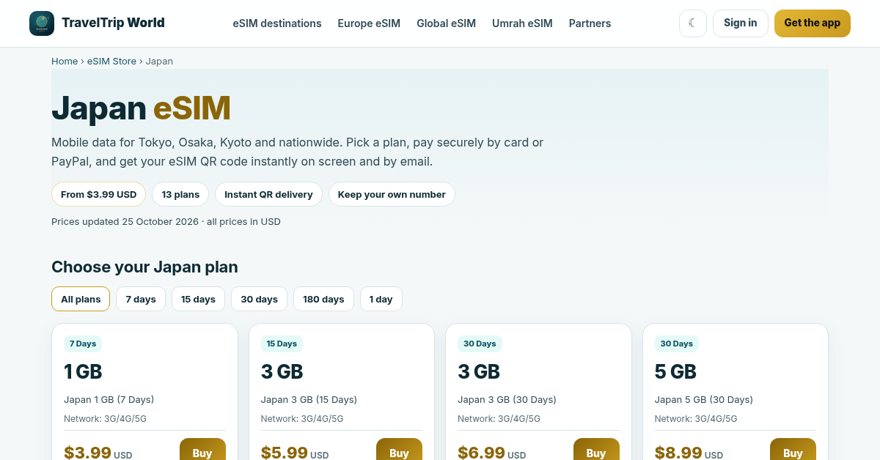The width and height of the screenshot is (880, 460).
Task: Go to Home breadcrumb link
Action: point(65,61)
